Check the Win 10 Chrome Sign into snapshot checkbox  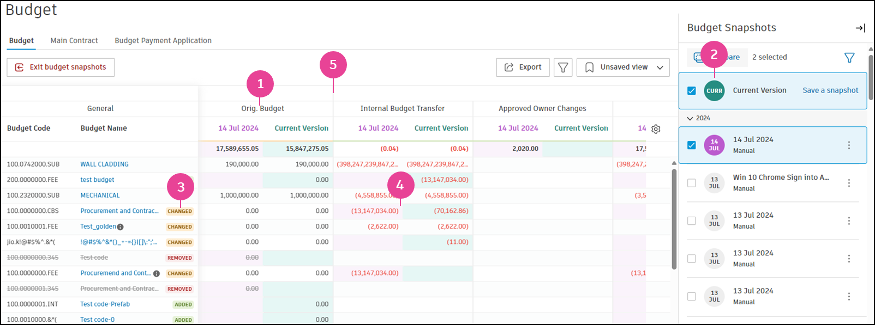(692, 183)
